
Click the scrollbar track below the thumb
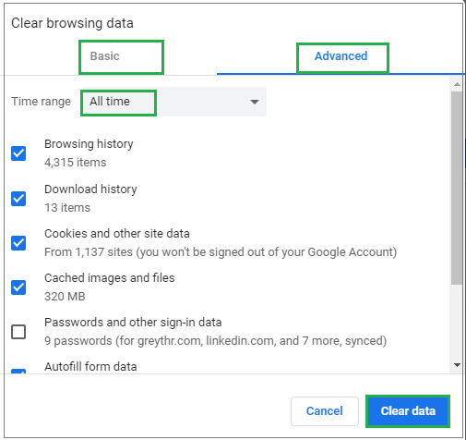(x=457, y=322)
